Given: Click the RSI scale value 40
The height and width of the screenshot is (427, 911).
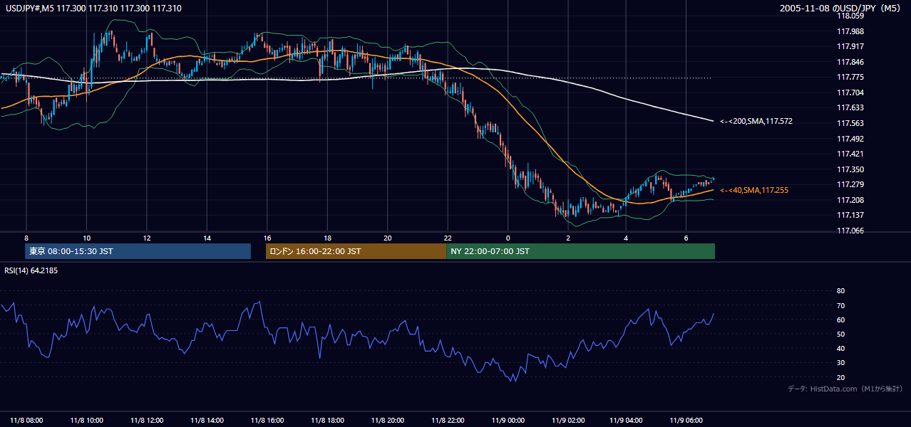Looking at the screenshot, I should (840, 348).
